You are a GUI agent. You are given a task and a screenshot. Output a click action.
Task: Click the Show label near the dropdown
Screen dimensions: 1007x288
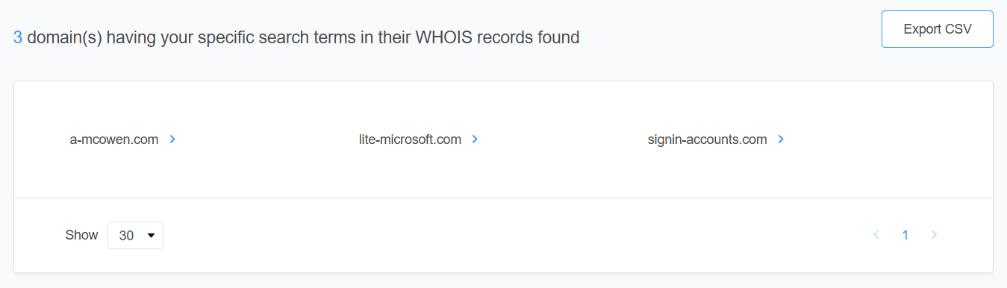click(x=81, y=235)
